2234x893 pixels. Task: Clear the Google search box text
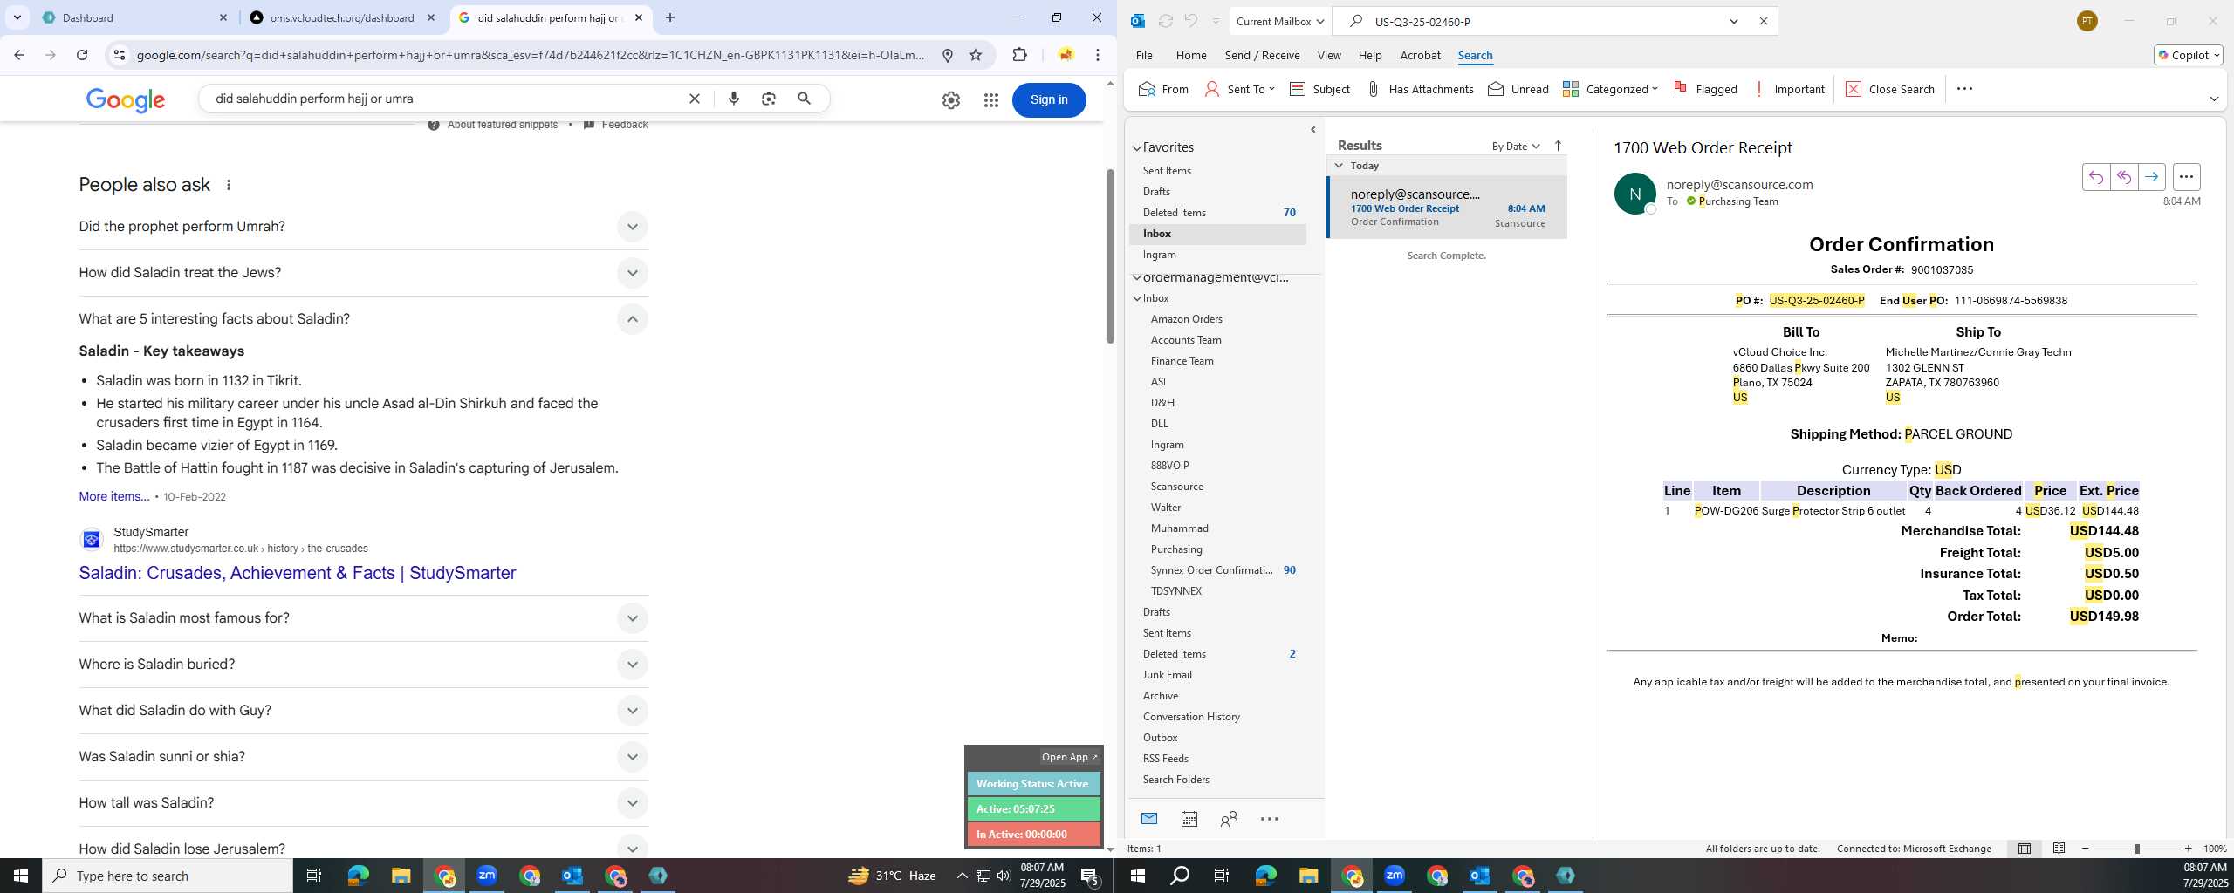pyautogui.click(x=695, y=99)
